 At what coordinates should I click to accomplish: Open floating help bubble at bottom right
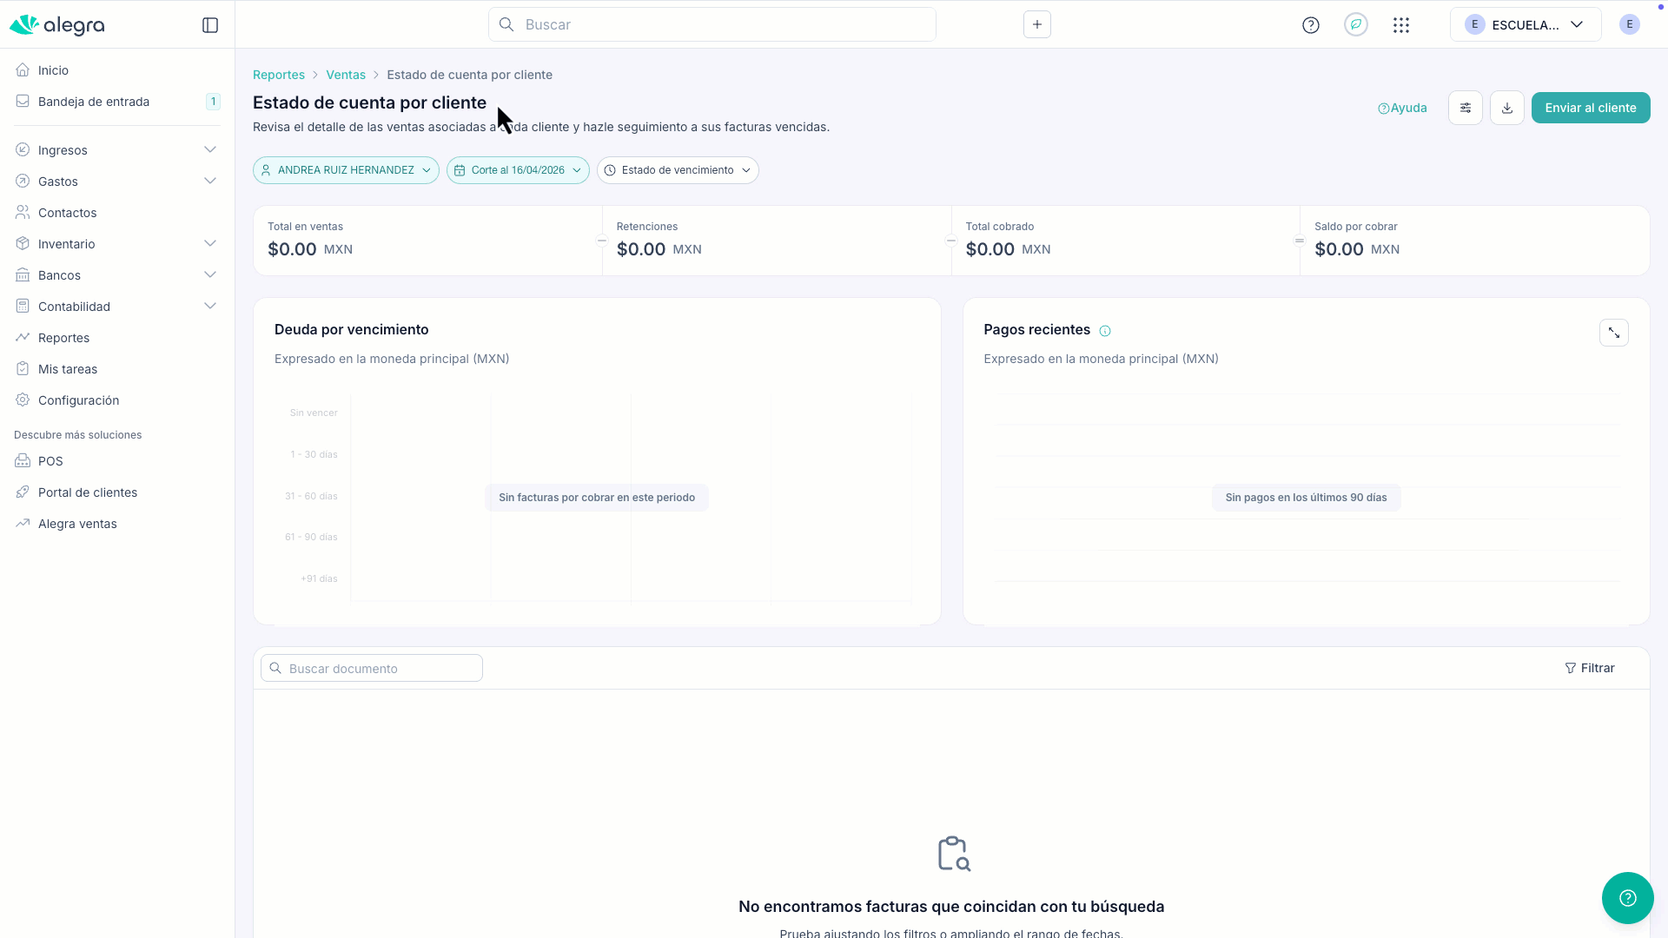(1628, 898)
